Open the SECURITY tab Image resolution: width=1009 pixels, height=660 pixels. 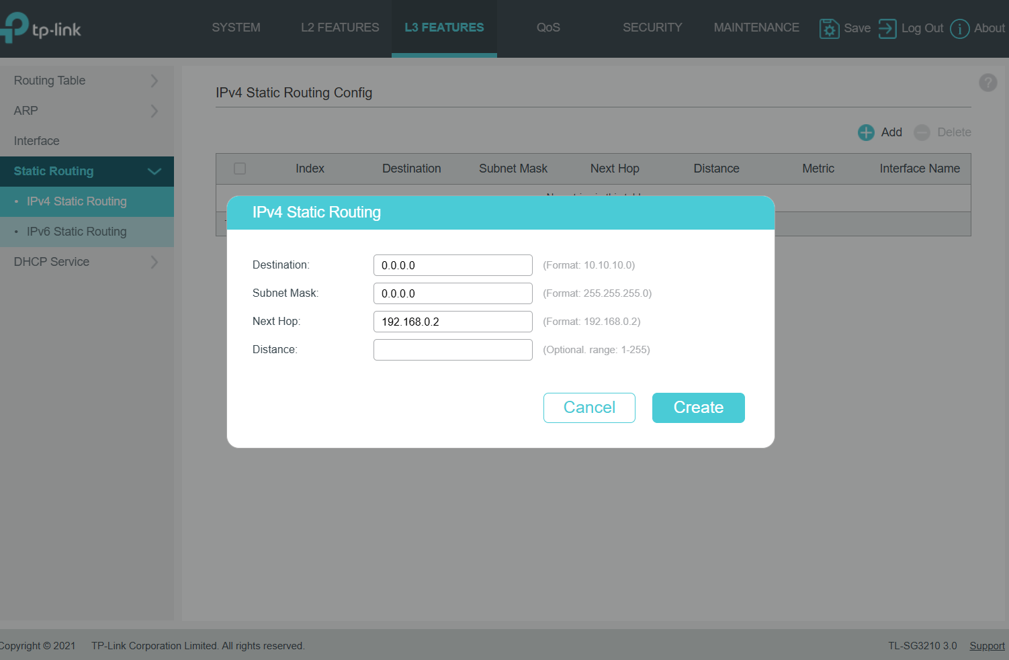pos(652,28)
